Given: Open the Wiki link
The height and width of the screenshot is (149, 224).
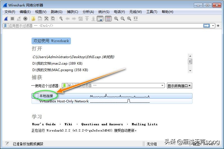Looking at the screenshot, I should tap(68, 124).
